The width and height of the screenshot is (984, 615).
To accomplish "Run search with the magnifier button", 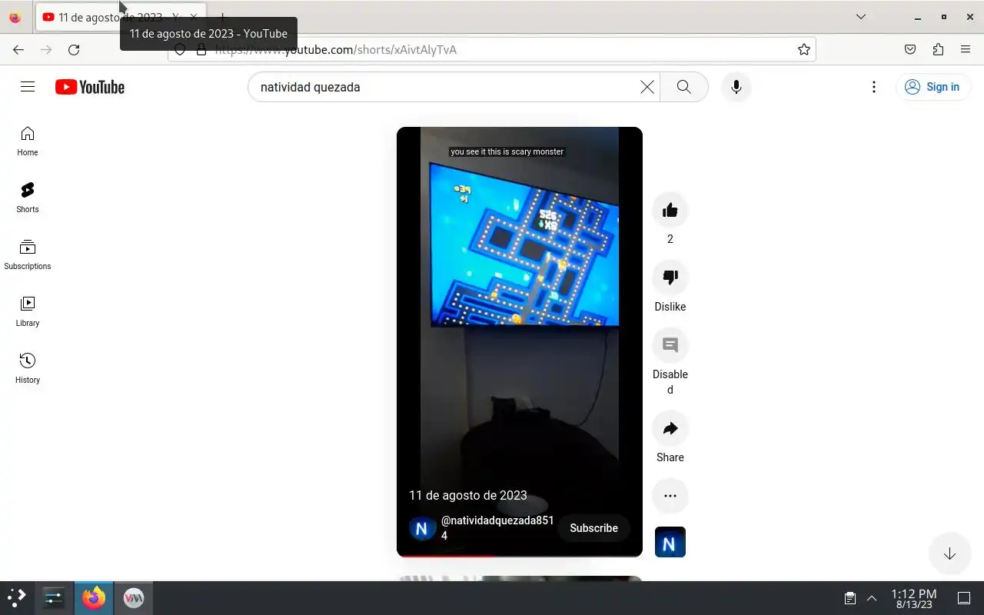I will 684,87.
